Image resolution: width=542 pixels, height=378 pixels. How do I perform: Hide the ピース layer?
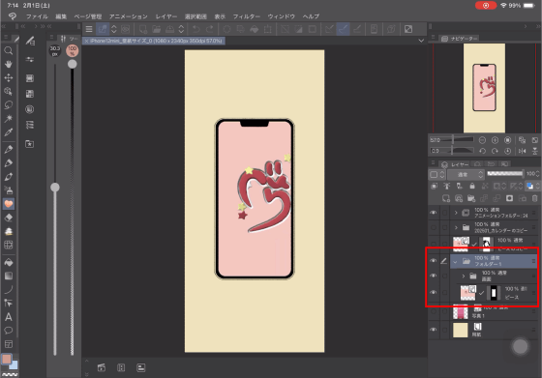(434, 292)
